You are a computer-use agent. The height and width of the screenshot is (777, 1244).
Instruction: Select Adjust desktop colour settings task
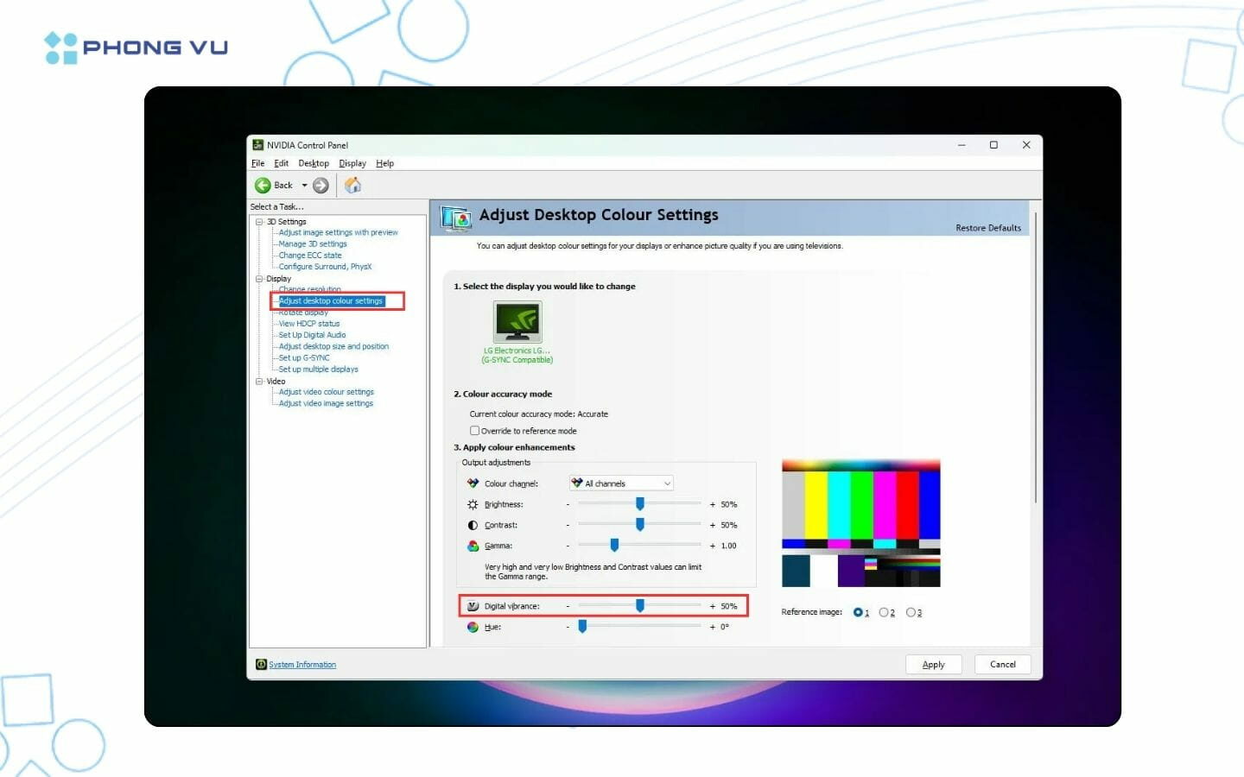click(x=331, y=301)
